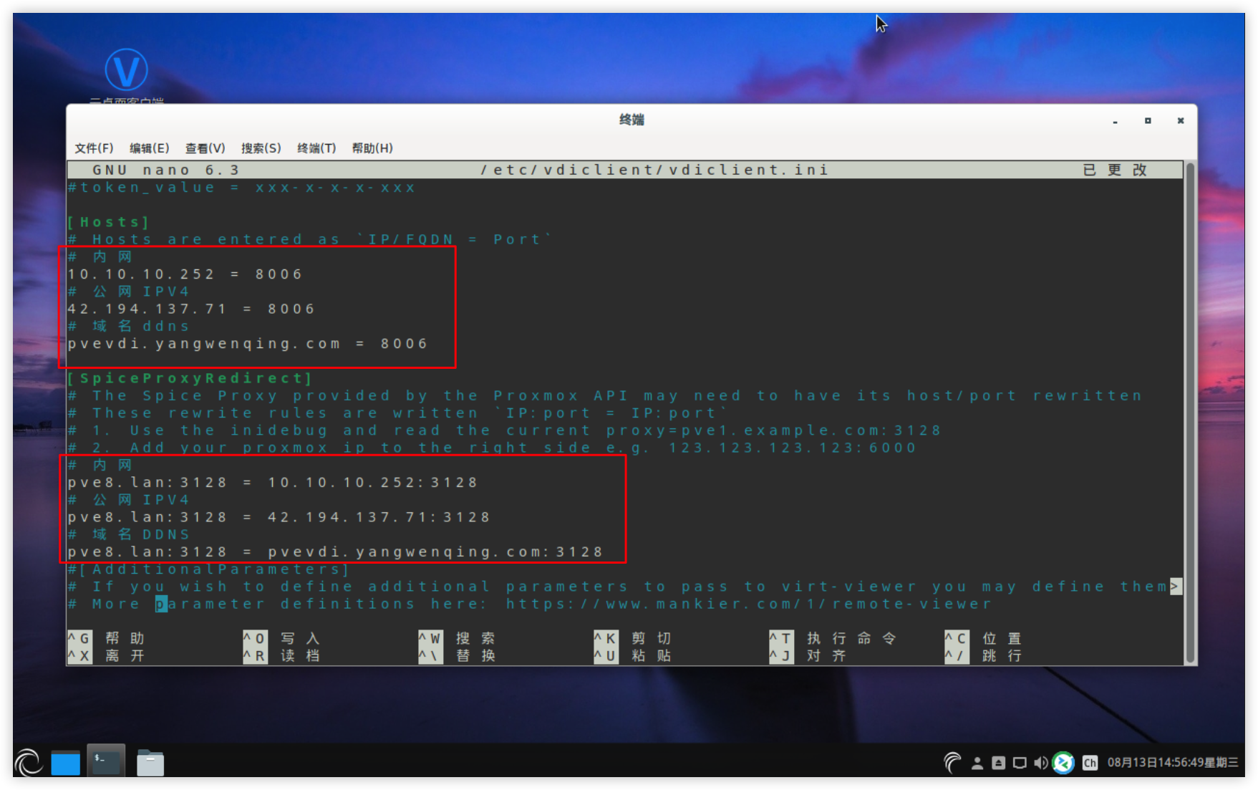
Task: Open the 搜索(S) menu
Action: point(261,148)
